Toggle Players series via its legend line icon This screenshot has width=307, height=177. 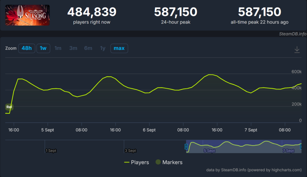tap(127, 162)
